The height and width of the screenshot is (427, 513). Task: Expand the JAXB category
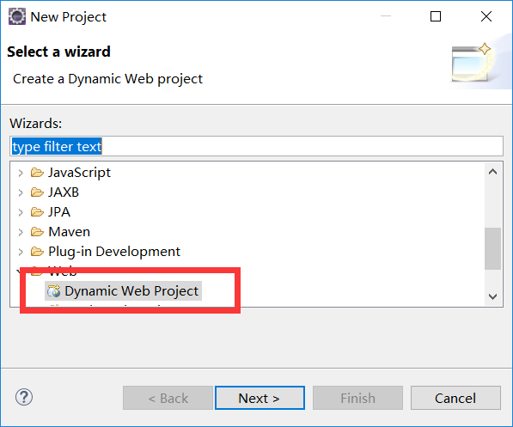[x=21, y=192]
